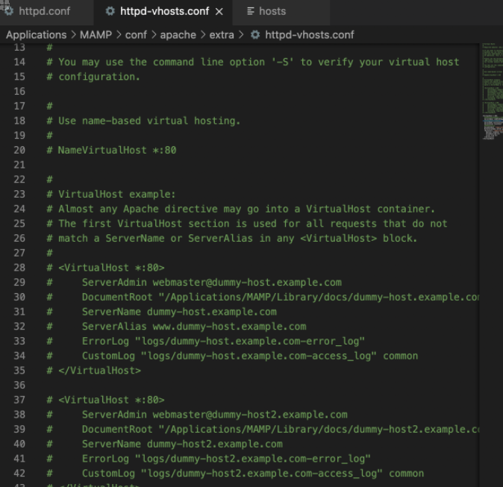Click line number 28 in gutter
Viewport: 503px width, 487px height.
click(19, 268)
